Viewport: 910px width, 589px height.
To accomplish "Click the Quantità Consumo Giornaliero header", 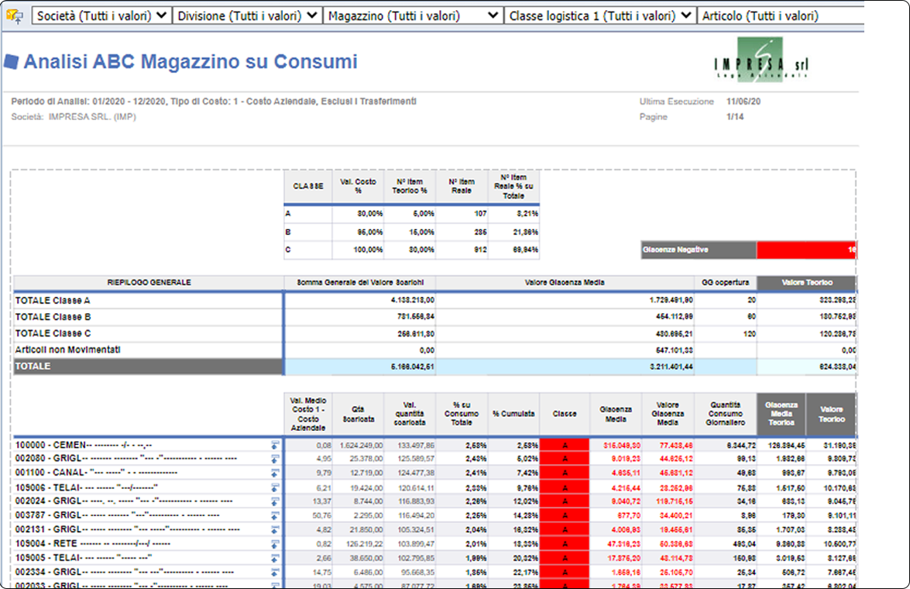I will click(726, 414).
